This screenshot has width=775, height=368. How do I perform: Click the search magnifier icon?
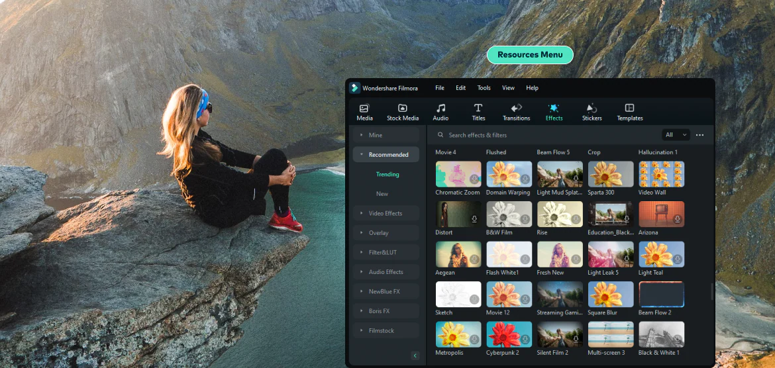[440, 135]
